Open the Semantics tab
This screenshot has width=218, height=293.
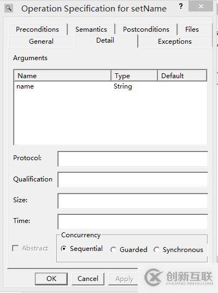coord(91,30)
